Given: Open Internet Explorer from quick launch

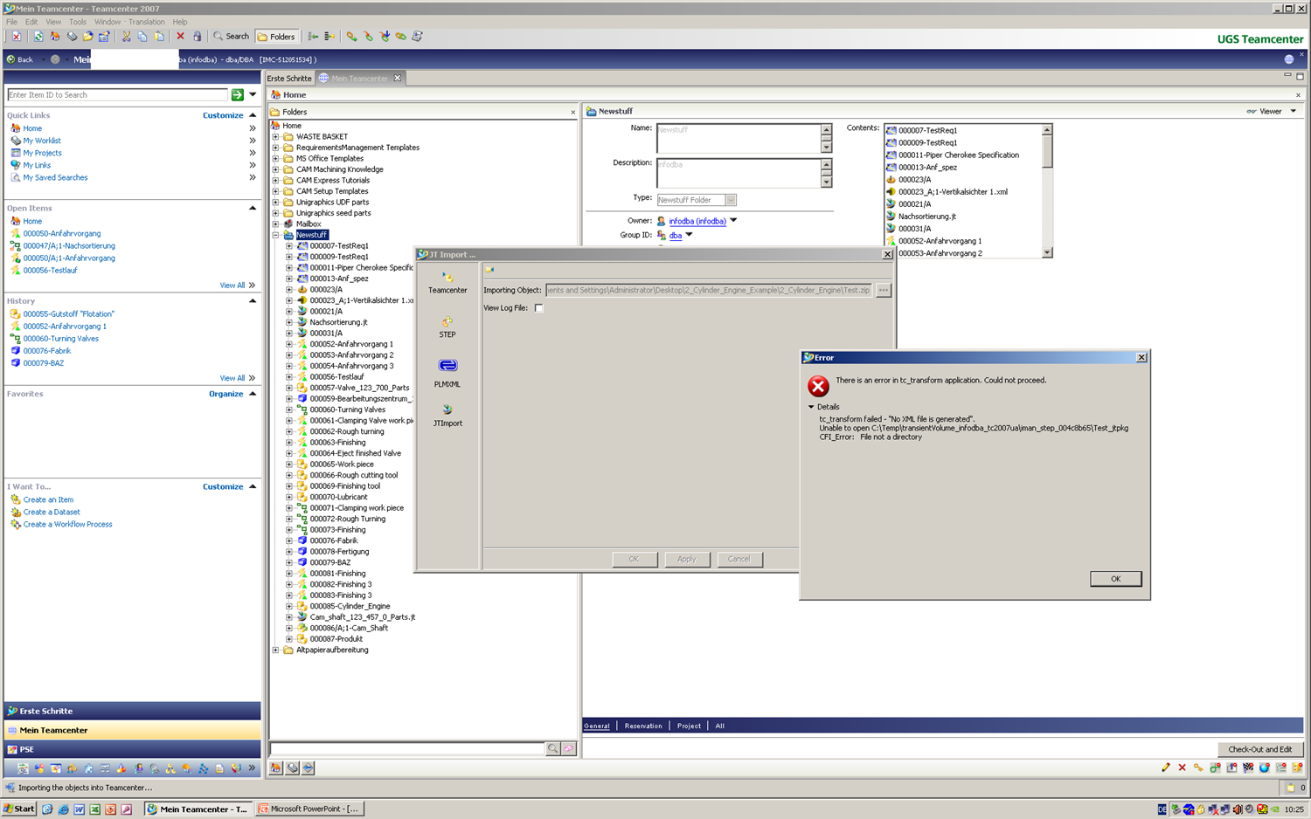Looking at the screenshot, I should (63, 809).
